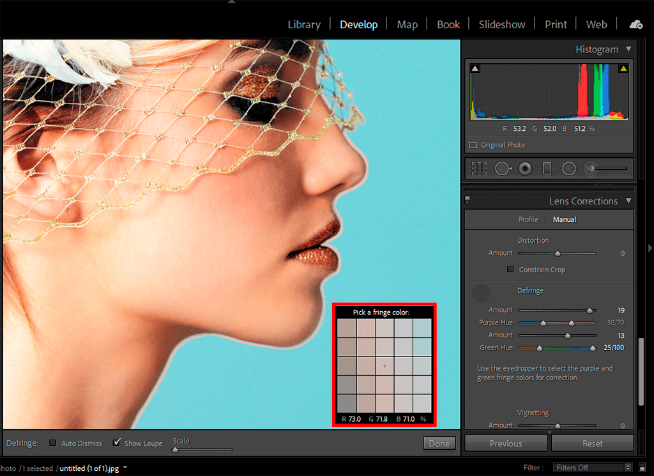Click the Done button
The width and height of the screenshot is (654, 476).
point(439,443)
